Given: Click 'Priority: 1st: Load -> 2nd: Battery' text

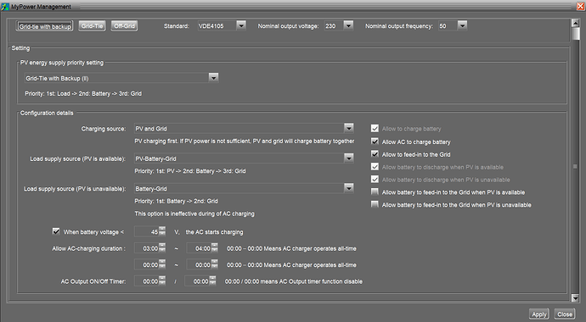Looking at the screenshot, I should tap(83, 93).
